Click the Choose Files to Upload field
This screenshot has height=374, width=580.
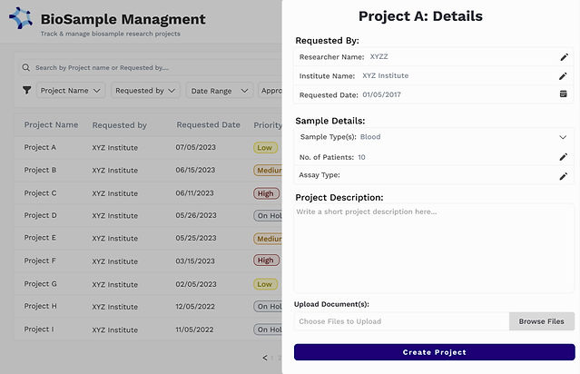(x=401, y=321)
